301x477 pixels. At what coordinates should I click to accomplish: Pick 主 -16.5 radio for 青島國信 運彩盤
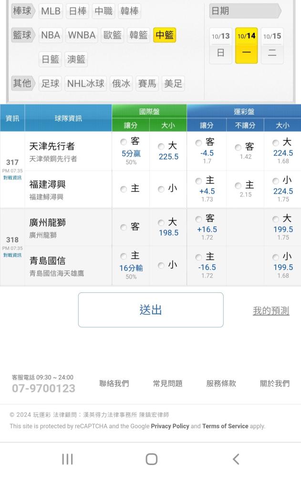pos(199,258)
